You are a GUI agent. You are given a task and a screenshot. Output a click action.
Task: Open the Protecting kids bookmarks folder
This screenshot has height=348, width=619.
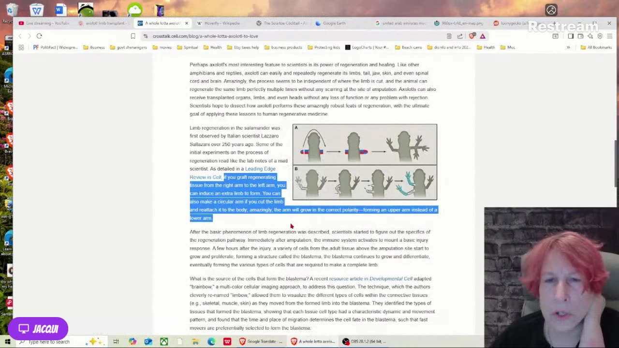pos(324,47)
